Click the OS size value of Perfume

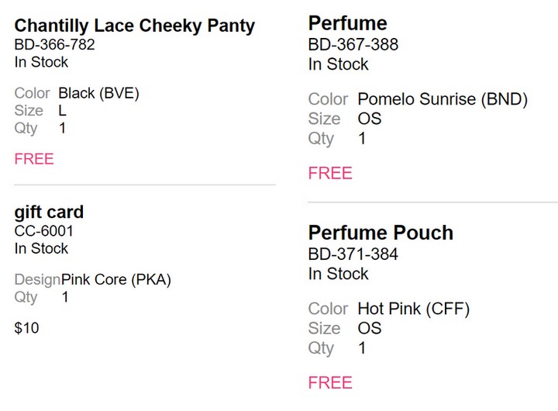[x=370, y=119]
